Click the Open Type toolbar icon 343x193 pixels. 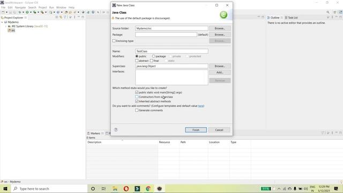coord(66,12)
